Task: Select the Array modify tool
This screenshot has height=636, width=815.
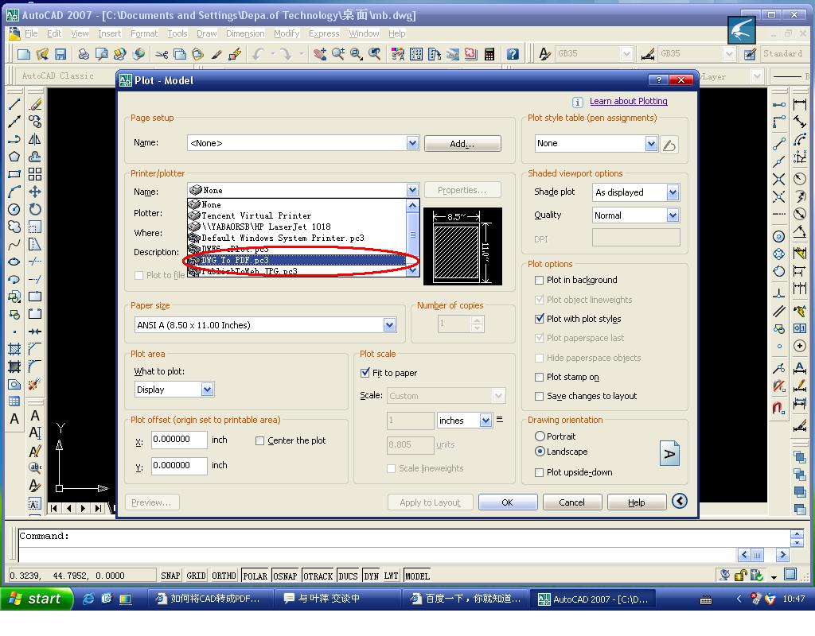Action: [x=35, y=174]
